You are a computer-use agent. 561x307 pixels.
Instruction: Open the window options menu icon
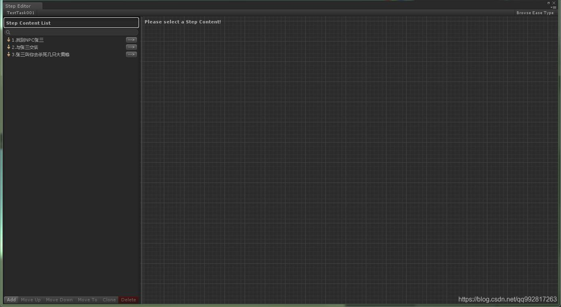tap(554, 7)
